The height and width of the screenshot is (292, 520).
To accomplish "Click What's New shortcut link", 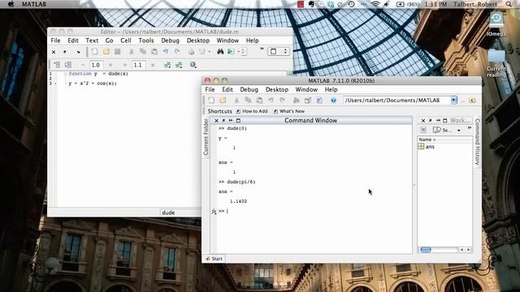I will [x=289, y=111].
